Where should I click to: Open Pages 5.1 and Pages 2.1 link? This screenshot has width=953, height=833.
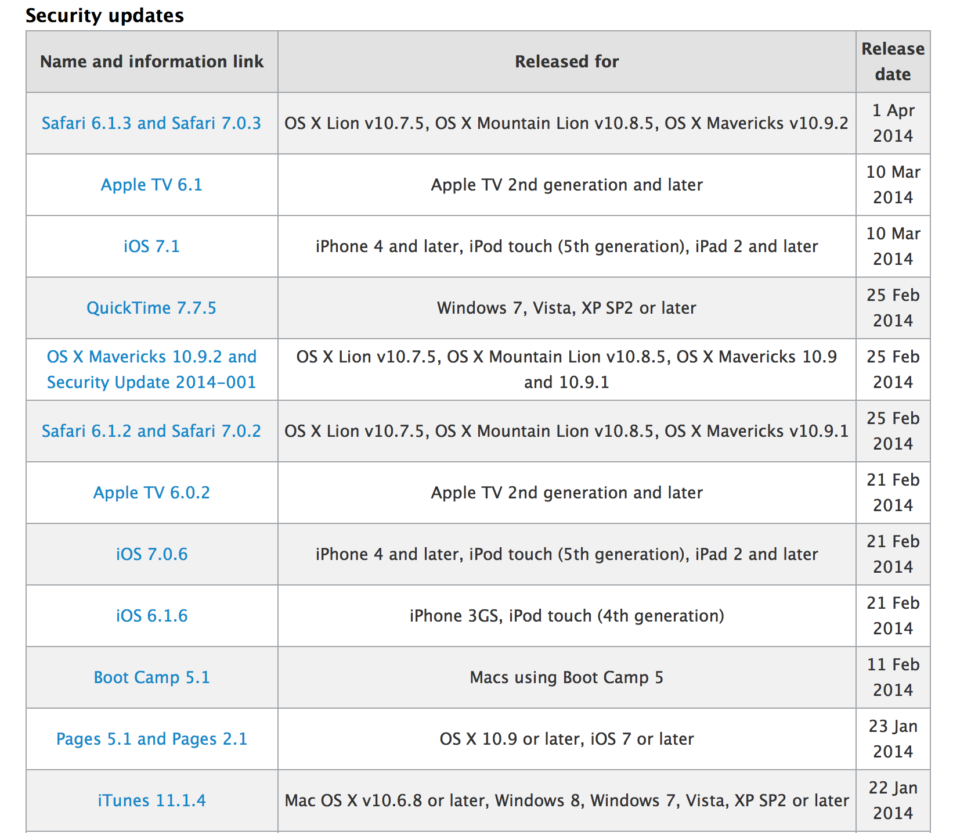click(151, 739)
